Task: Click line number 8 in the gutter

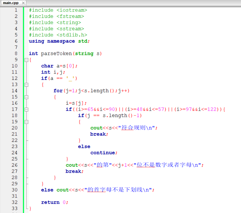Action: click(16, 54)
